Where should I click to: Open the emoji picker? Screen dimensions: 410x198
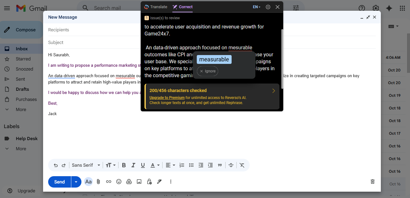[x=119, y=182]
